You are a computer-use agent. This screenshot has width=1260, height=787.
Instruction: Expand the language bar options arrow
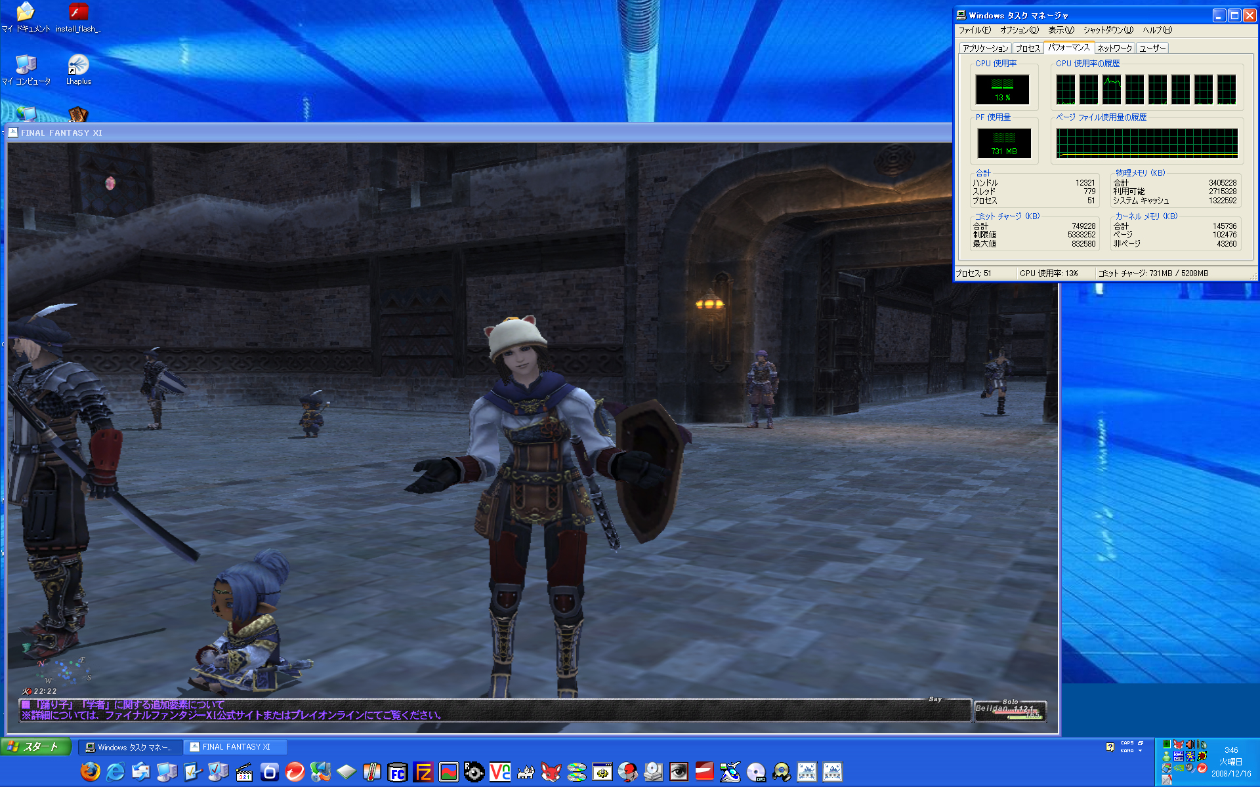[x=1141, y=750]
